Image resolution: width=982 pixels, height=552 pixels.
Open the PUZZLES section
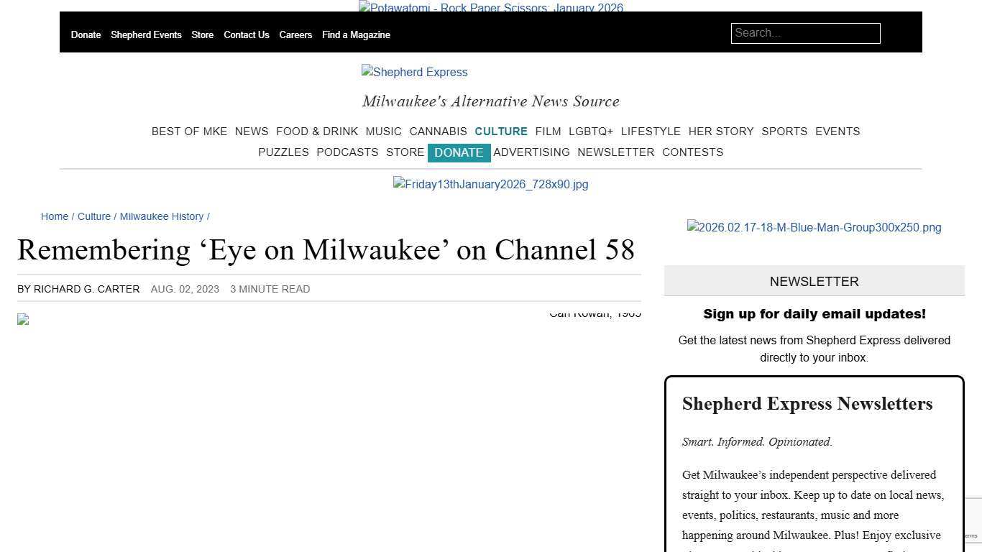pos(283,152)
